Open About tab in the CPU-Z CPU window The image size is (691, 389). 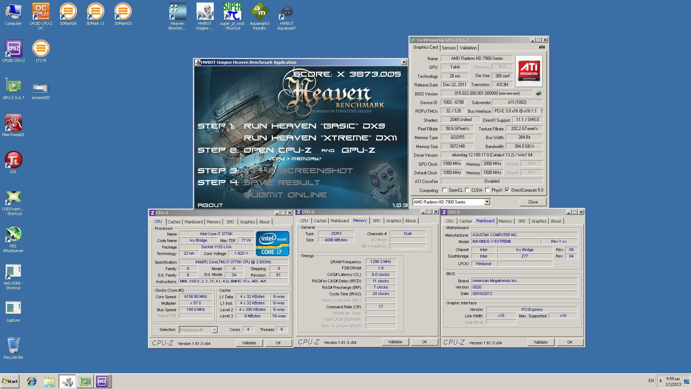(265, 222)
